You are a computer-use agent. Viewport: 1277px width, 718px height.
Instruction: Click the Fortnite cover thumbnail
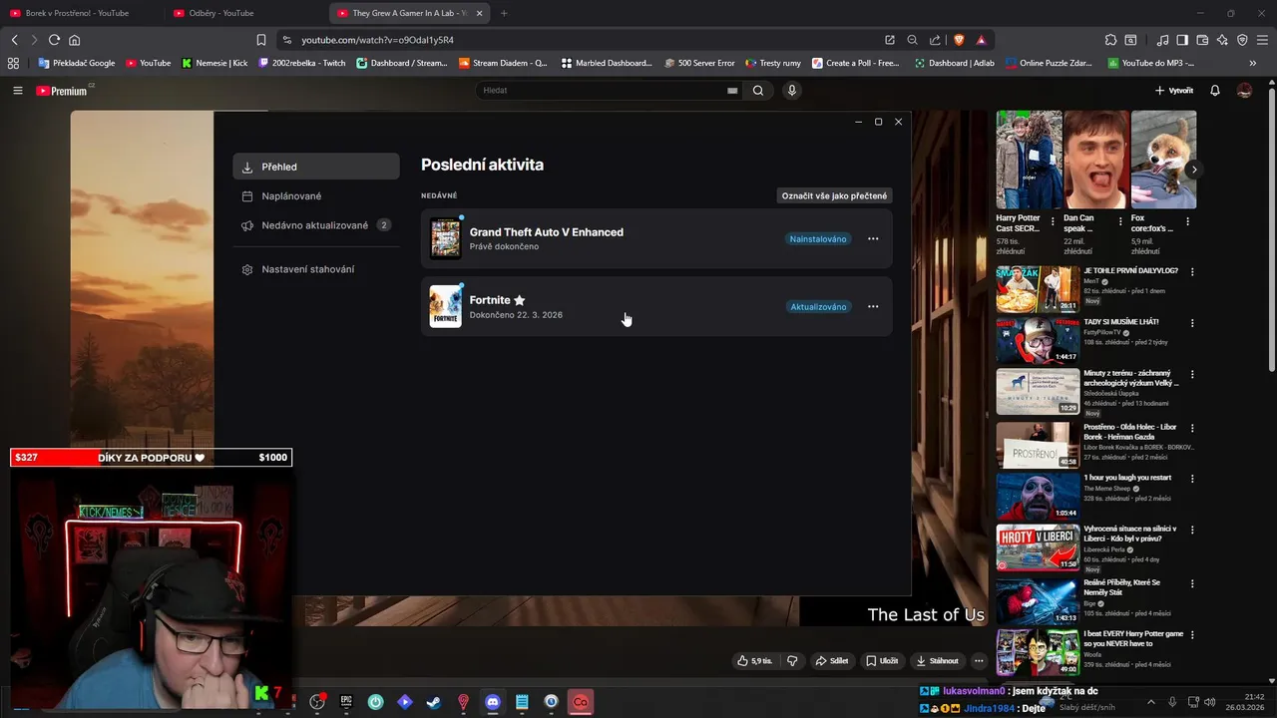point(445,307)
